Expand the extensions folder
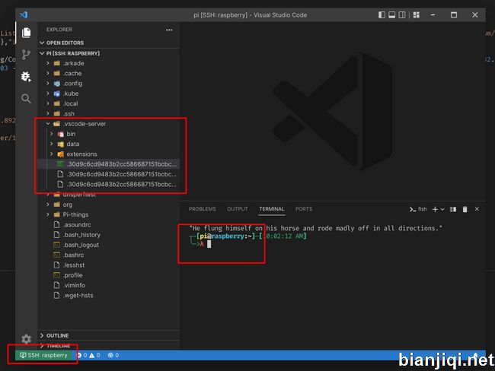This screenshot has height=371, width=495. [109, 154]
